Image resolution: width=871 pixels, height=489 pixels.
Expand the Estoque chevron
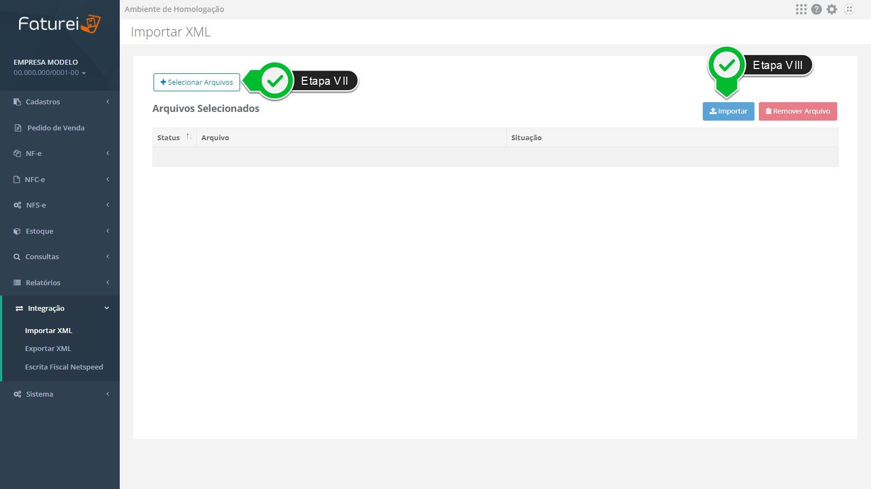click(x=108, y=231)
